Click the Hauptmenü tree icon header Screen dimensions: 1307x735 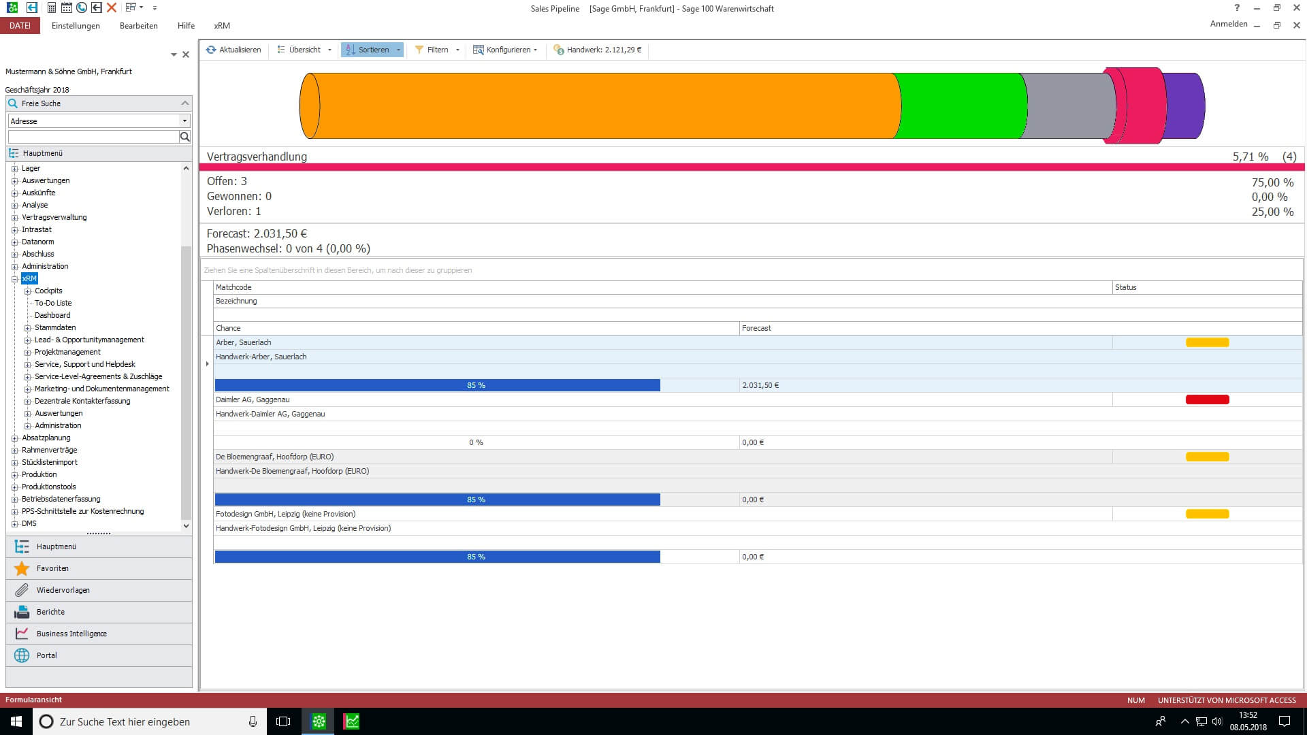(x=14, y=153)
